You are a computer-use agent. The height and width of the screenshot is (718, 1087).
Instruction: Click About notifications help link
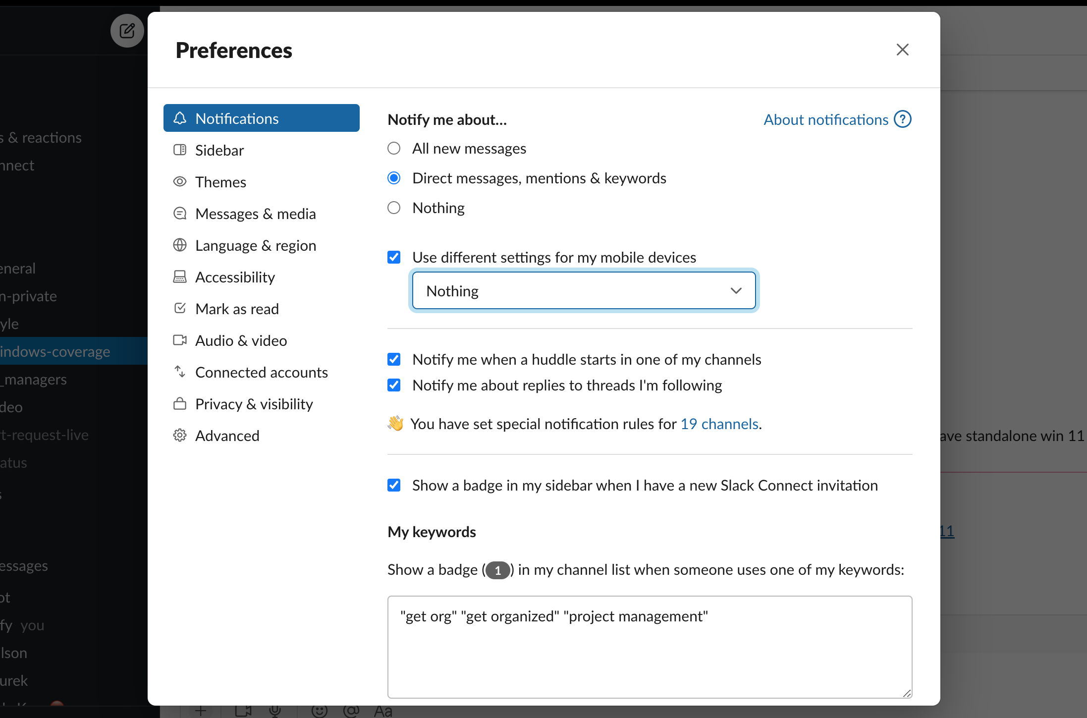[x=825, y=119]
